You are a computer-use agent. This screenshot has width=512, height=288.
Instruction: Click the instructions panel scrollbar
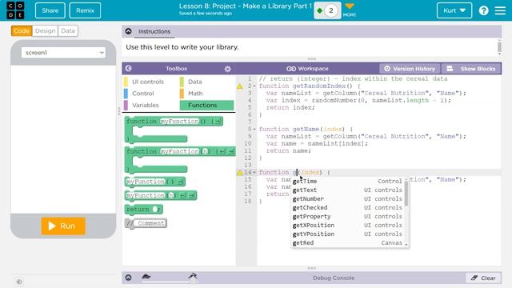[x=499, y=46]
